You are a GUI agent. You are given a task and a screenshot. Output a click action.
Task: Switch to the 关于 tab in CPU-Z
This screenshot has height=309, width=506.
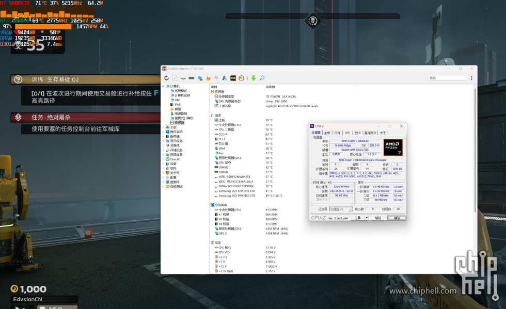383,133
